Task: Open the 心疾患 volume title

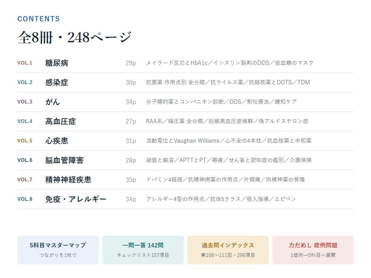Action: pos(57,141)
